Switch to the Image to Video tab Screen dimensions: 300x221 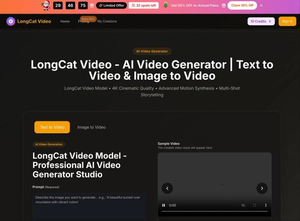91,127
